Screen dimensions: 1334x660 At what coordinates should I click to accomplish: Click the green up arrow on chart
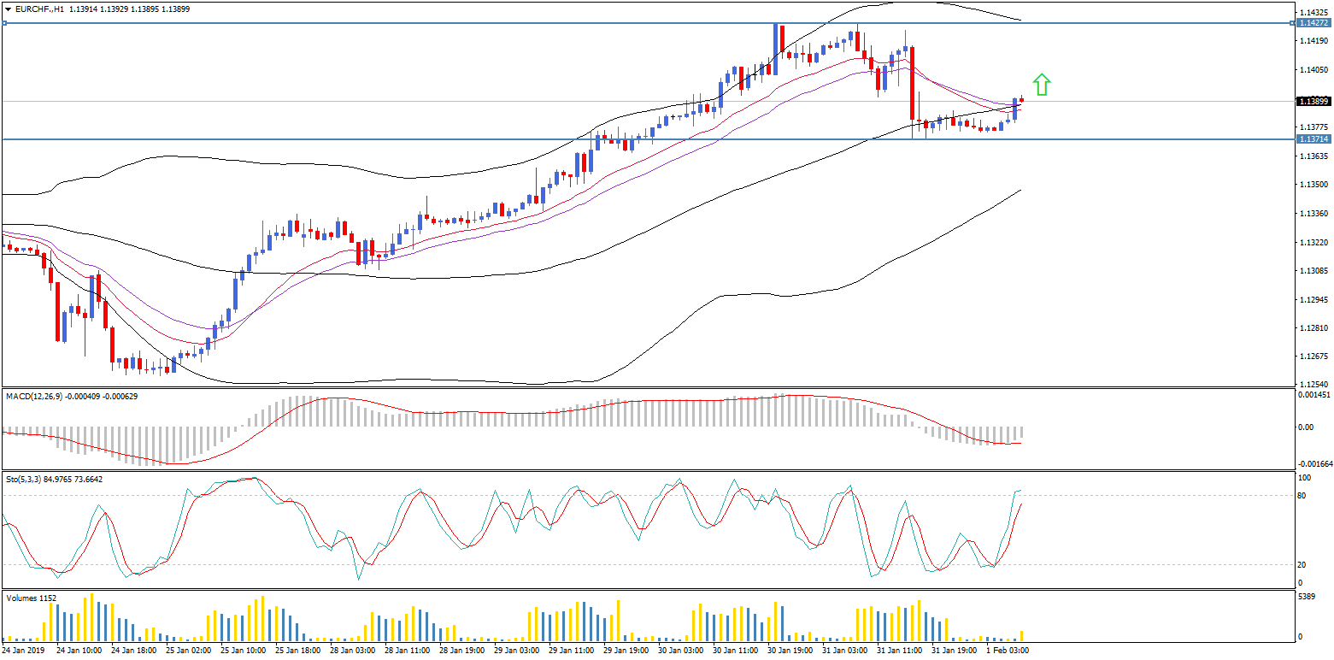pyautogui.click(x=1041, y=84)
